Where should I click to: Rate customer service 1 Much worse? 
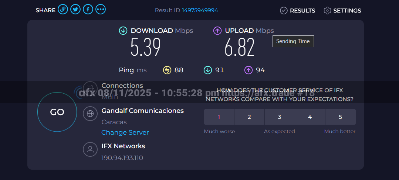tap(219, 117)
